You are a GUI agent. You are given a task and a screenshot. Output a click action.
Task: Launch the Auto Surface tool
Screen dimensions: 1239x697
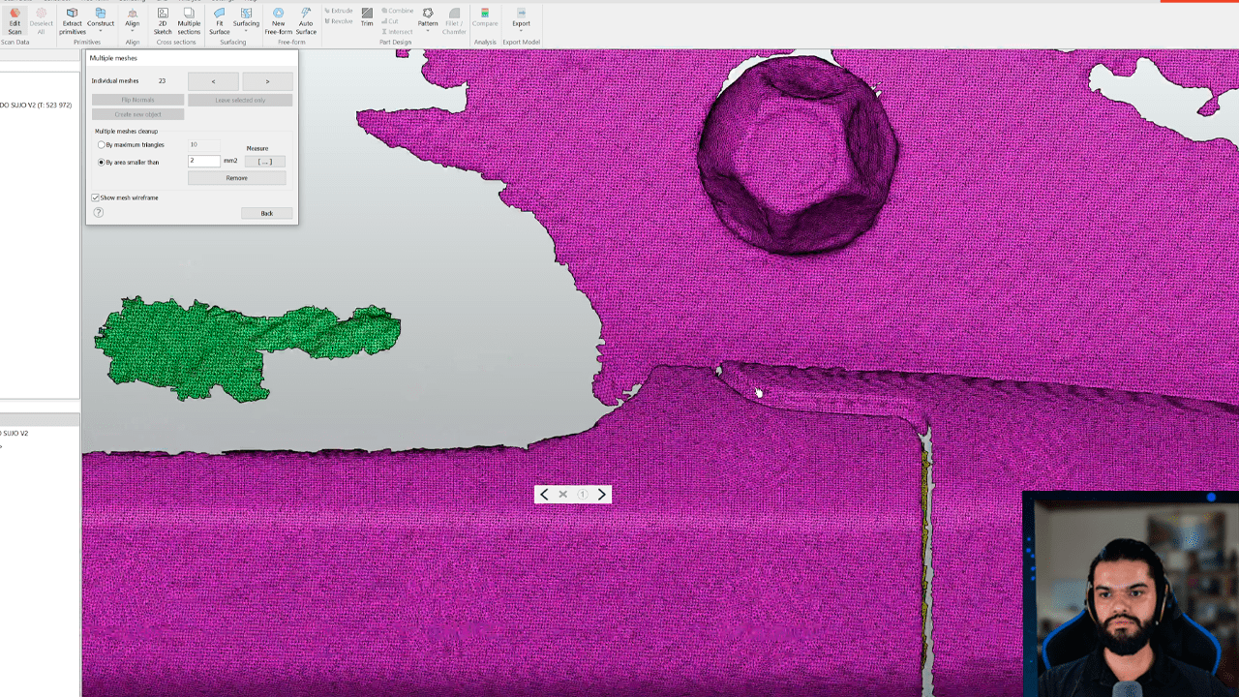click(306, 19)
